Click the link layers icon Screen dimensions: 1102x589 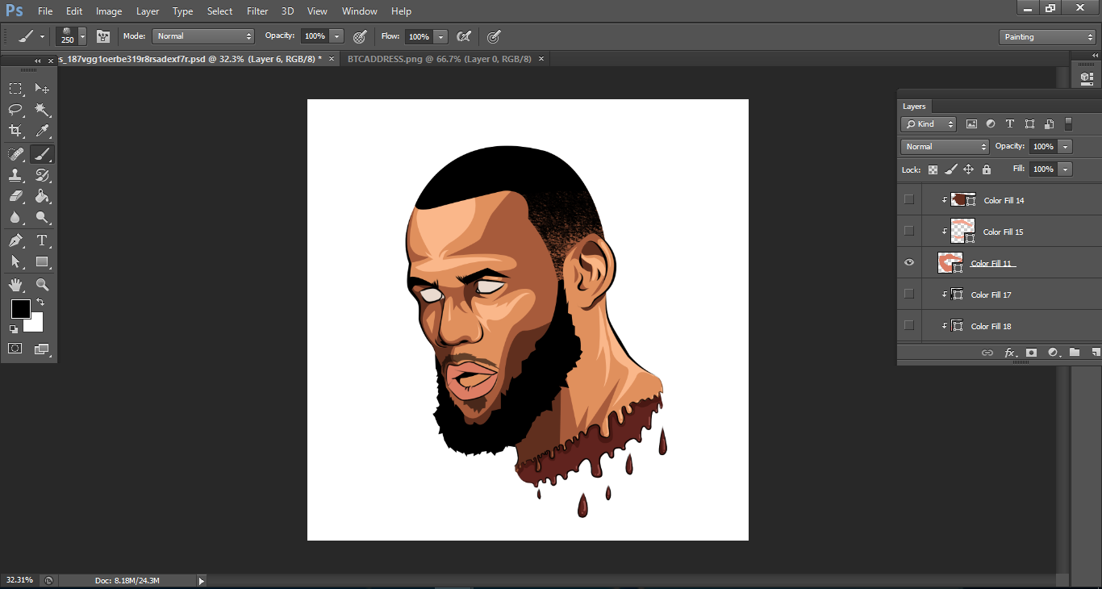[987, 353]
